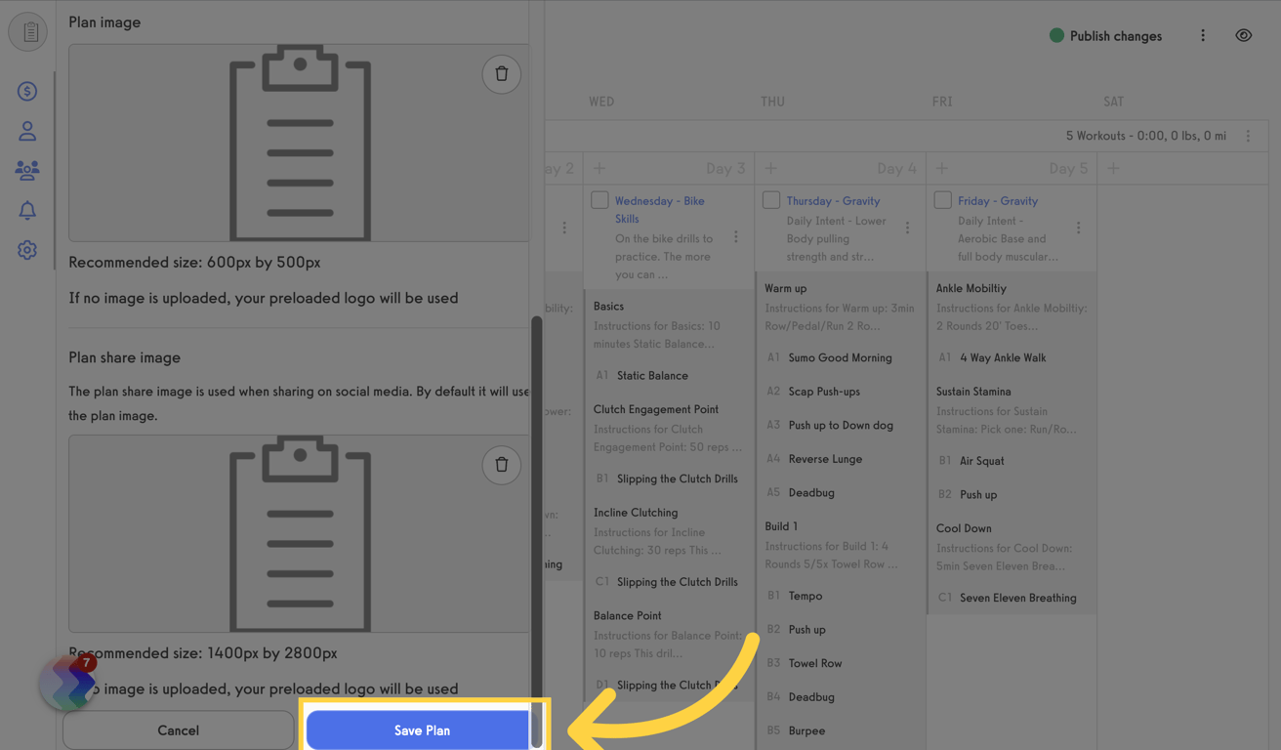
Task: Open the settings gear icon
Action: 27,250
